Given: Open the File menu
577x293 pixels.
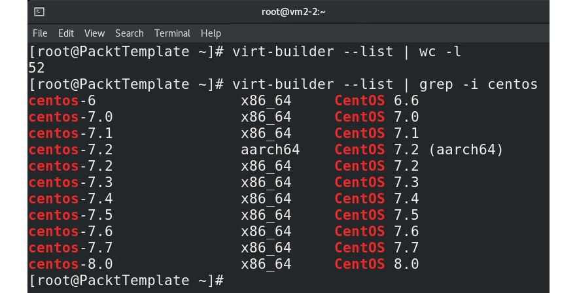Looking at the screenshot, I should click(40, 33).
